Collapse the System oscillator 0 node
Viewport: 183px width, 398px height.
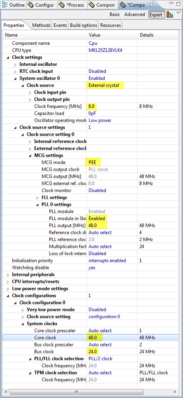tap(15, 78)
